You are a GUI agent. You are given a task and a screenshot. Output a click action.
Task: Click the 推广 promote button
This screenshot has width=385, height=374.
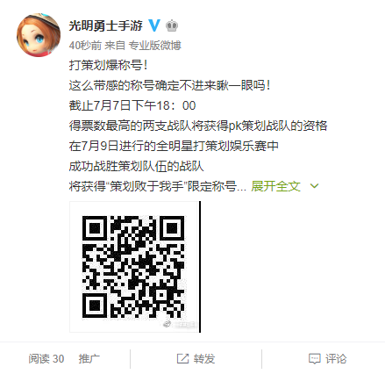click(89, 359)
